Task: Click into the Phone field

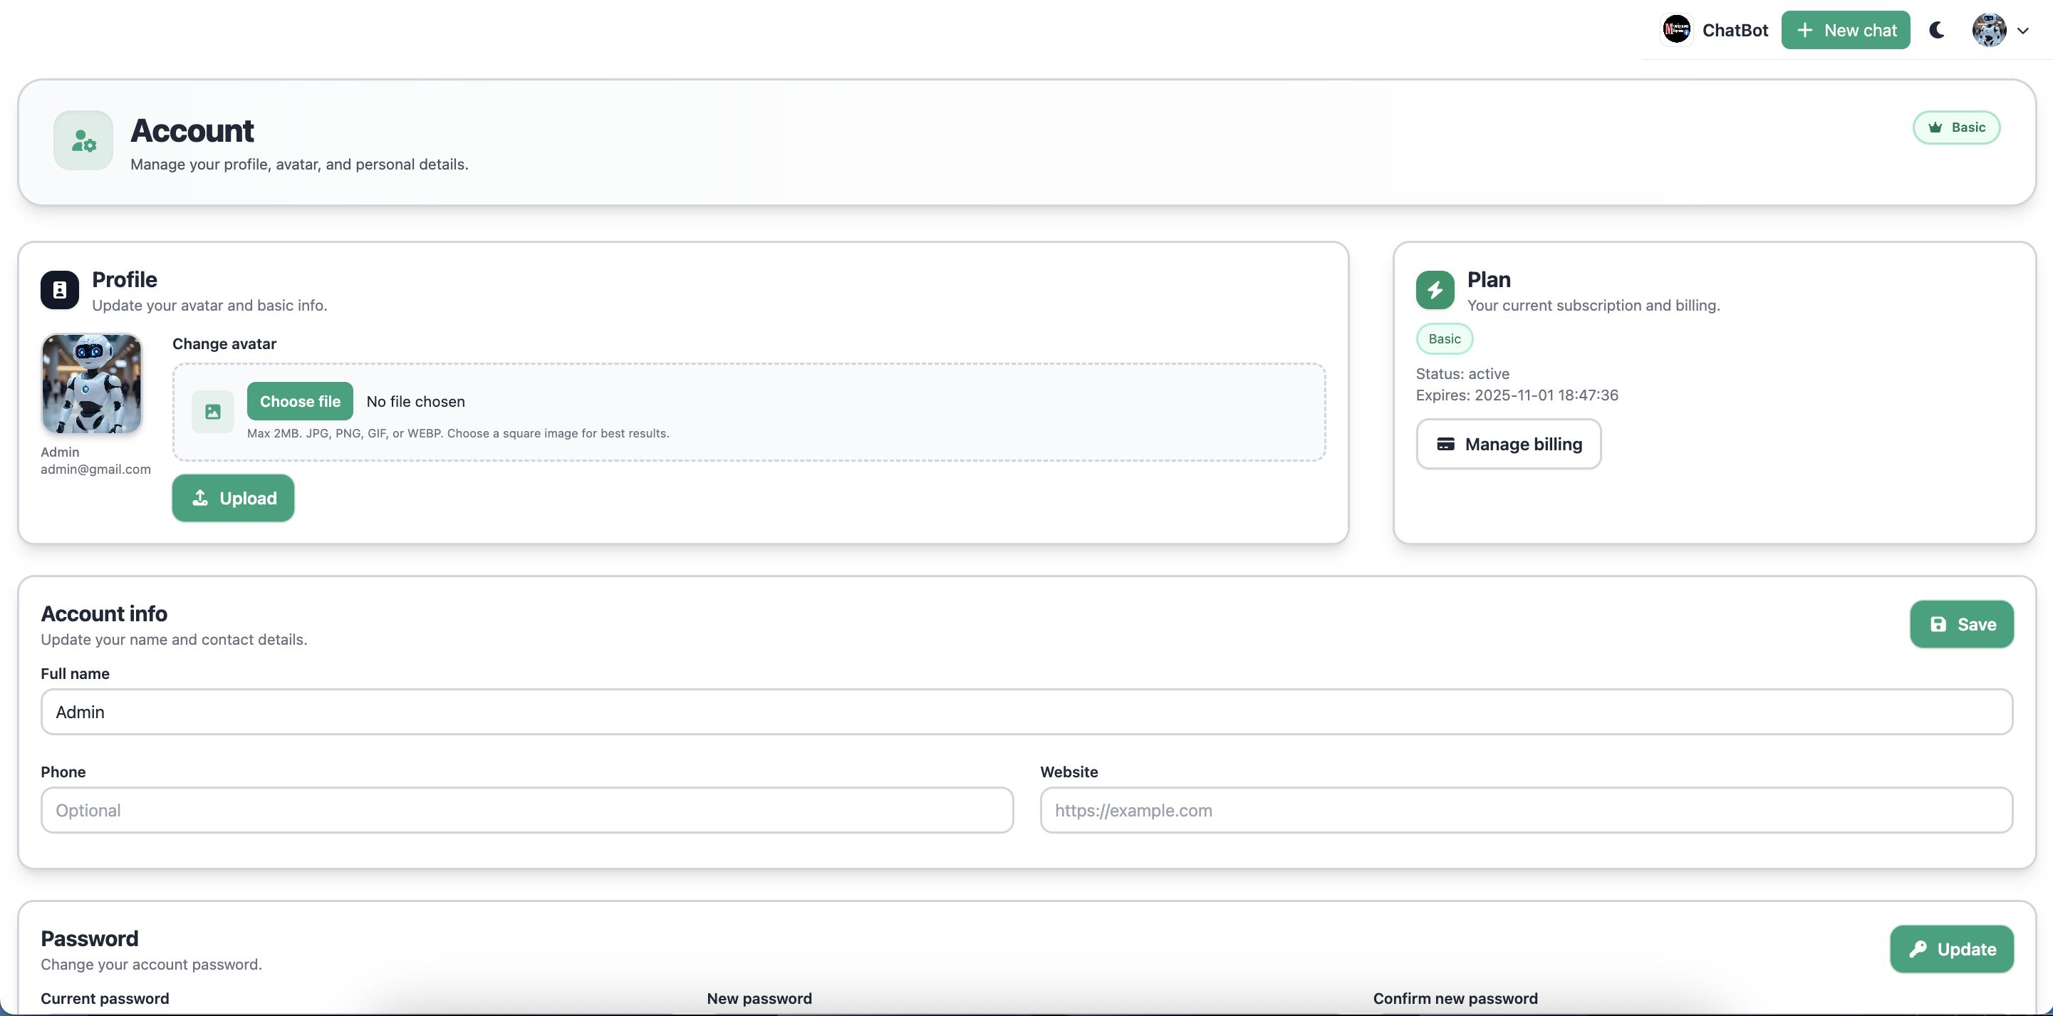Action: click(x=527, y=810)
